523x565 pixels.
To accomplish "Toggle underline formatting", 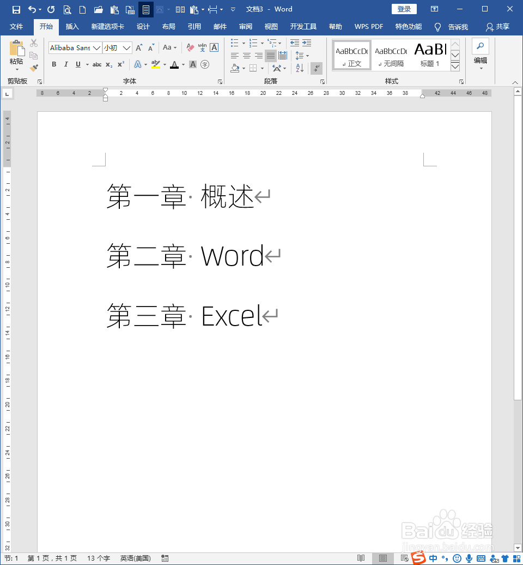I will tap(78, 64).
